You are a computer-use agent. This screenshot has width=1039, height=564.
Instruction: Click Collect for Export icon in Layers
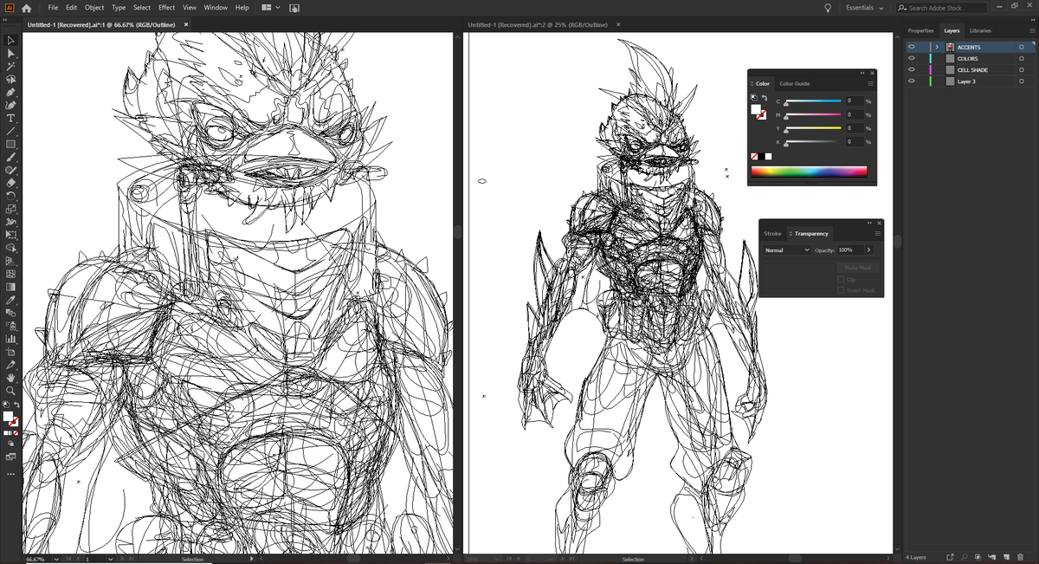click(x=950, y=557)
